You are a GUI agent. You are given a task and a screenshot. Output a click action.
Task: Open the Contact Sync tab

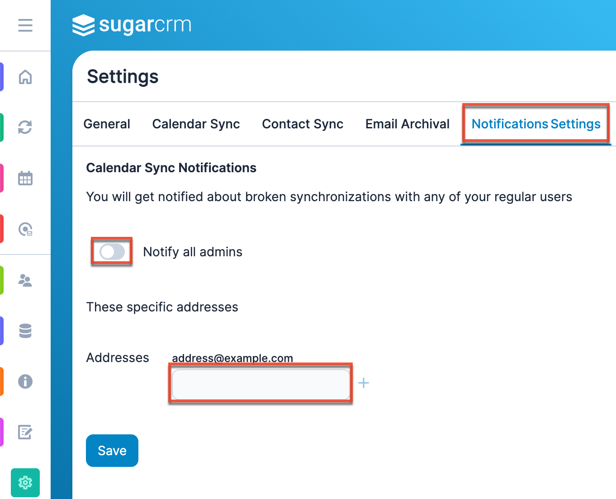(x=303, y=124)
